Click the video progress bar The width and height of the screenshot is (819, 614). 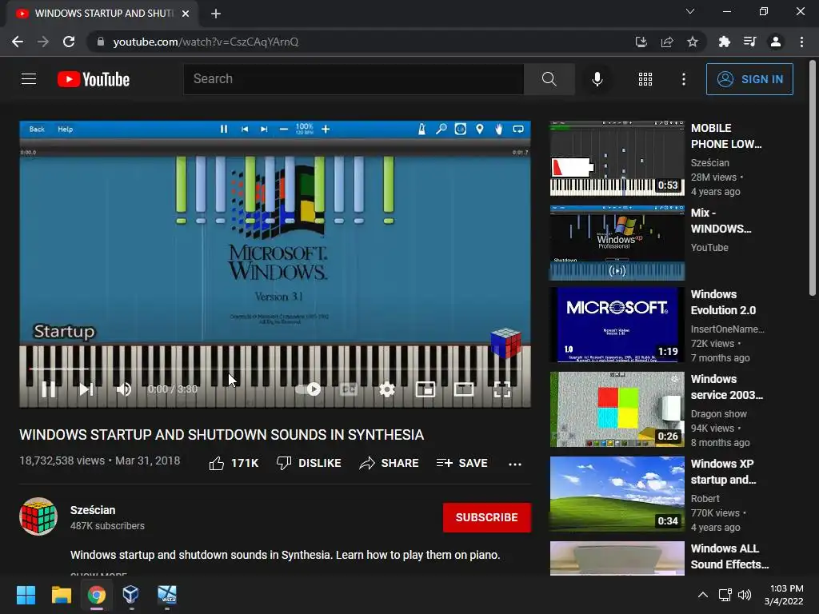point(275,369)
